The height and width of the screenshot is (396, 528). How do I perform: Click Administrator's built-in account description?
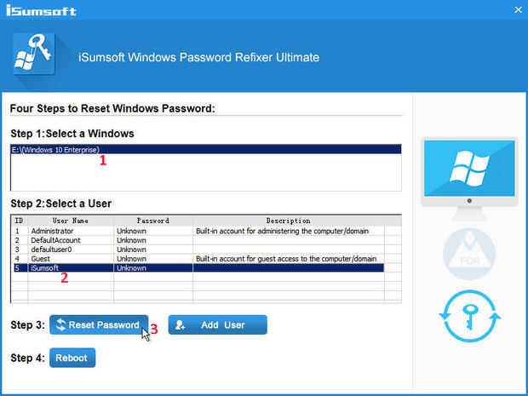pos(282,231)
